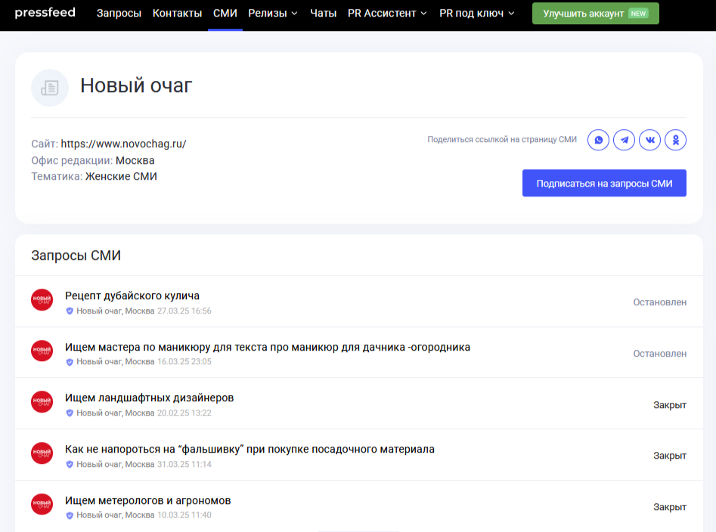Expand the PR под ключ dropdown menu
Viewport: 716px width, 532px height.
477,14
